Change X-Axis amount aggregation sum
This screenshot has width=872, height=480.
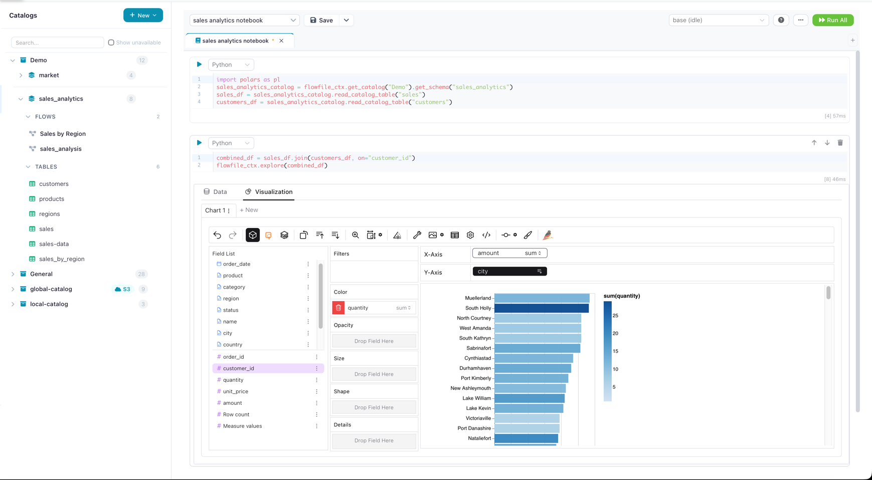click(x=533, y=253)
